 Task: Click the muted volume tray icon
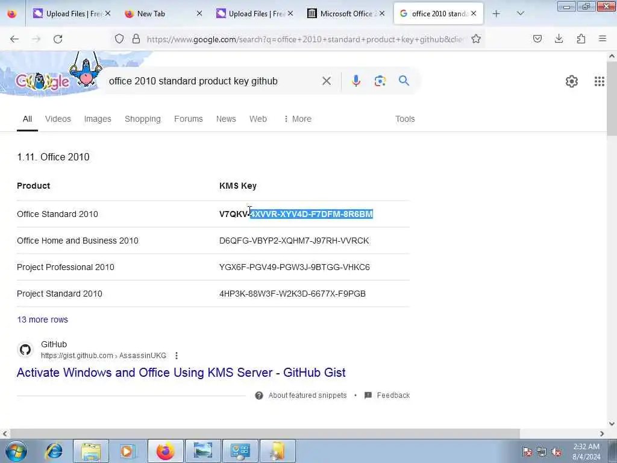[x=556, y=452]
